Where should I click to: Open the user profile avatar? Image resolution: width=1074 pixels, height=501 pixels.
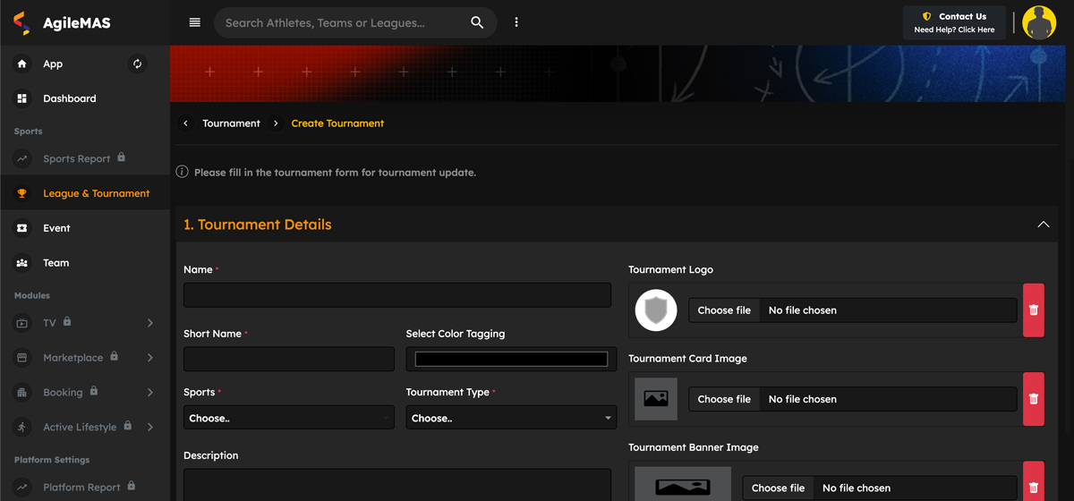[x=1039, y=22]
